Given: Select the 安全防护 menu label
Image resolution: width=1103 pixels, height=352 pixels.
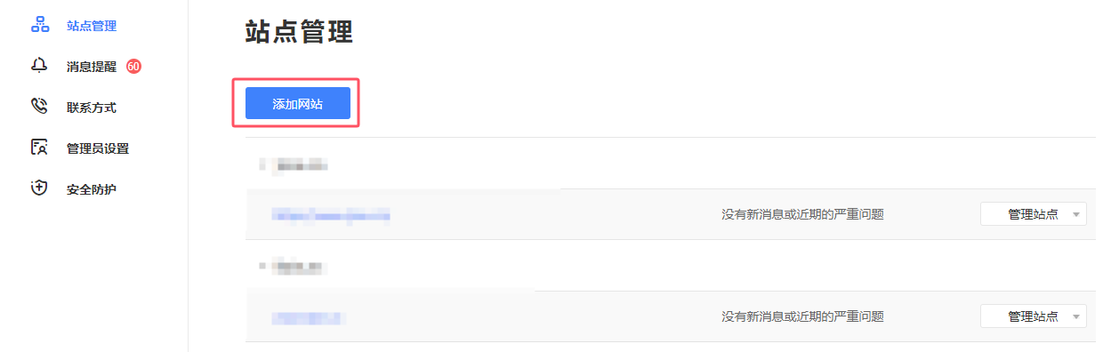Looking at the screenshot, I should coord(92,189).
